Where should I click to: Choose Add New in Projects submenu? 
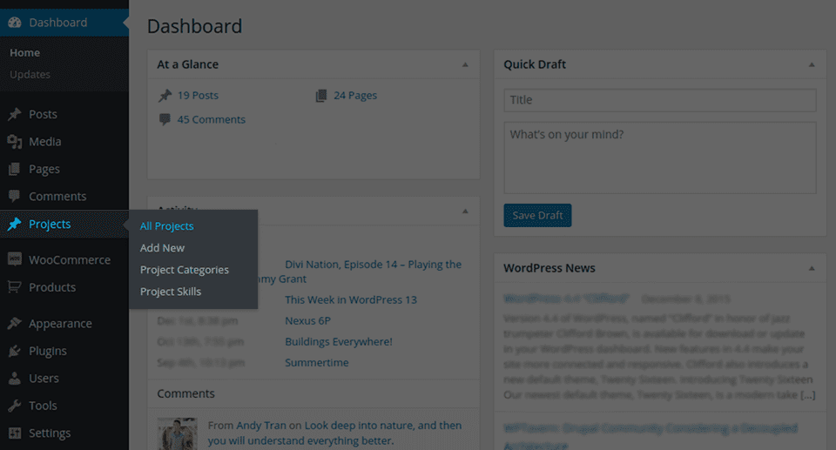coord(163,248)
